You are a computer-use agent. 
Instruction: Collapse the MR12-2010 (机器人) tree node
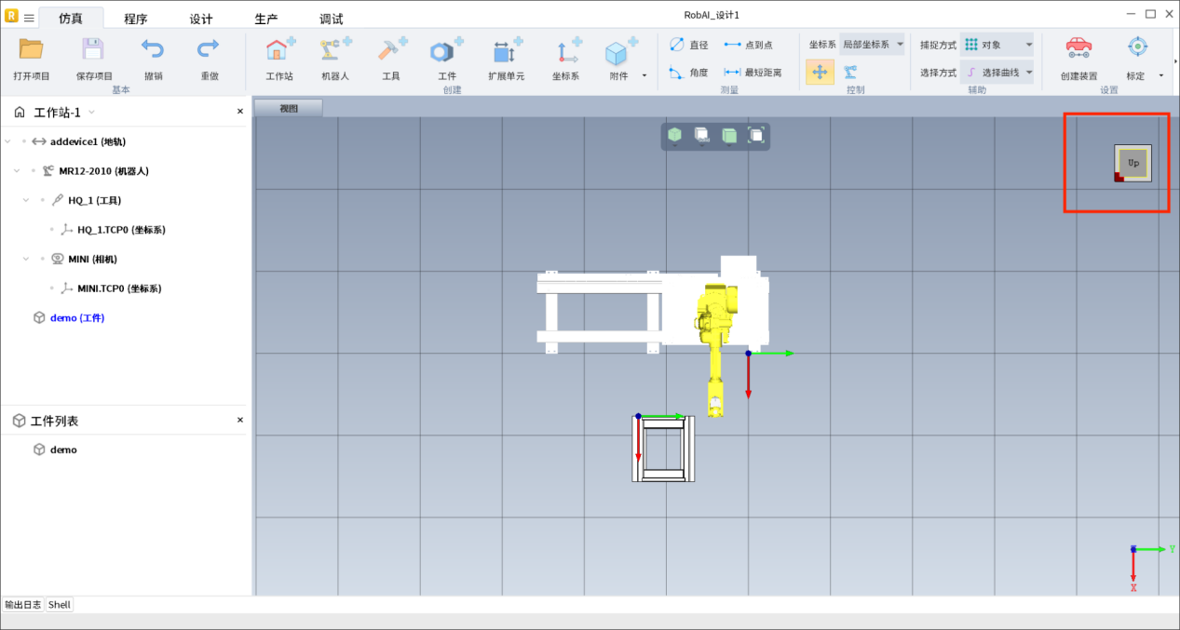17,171
